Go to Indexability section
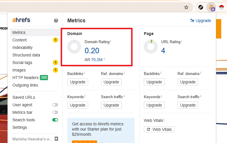 (x=23, y=47)
